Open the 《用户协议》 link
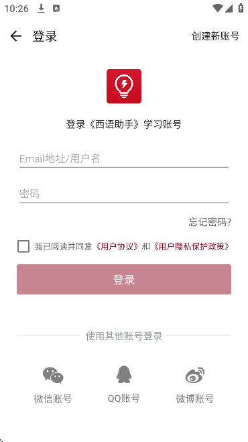 click(117, 247)
